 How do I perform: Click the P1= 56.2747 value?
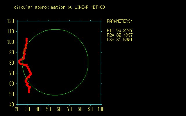tap(120, 30)
